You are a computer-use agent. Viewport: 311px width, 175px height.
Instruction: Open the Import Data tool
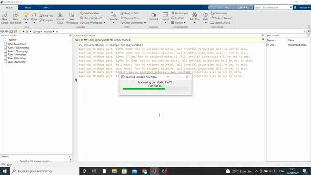pyautogui.click(x=60, y=17)
